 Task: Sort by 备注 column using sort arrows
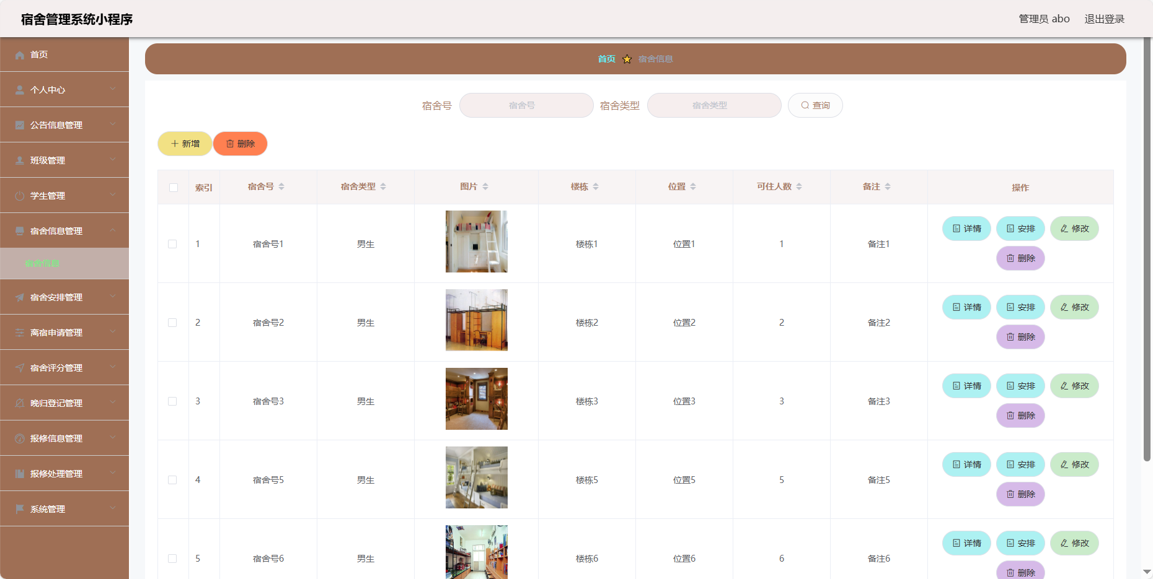888,186
